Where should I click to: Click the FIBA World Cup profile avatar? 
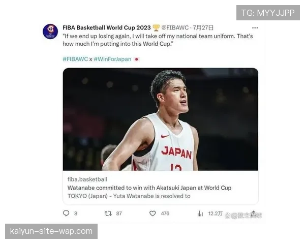click(50, 32)
